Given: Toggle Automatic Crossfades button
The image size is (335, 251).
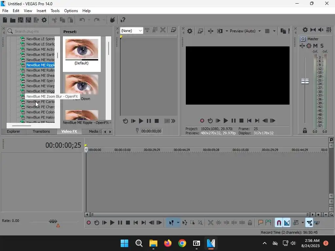Looking at the screenshot, I should point(287,223).
